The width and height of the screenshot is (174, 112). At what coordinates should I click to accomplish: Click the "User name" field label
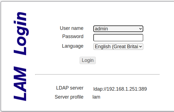71,28
